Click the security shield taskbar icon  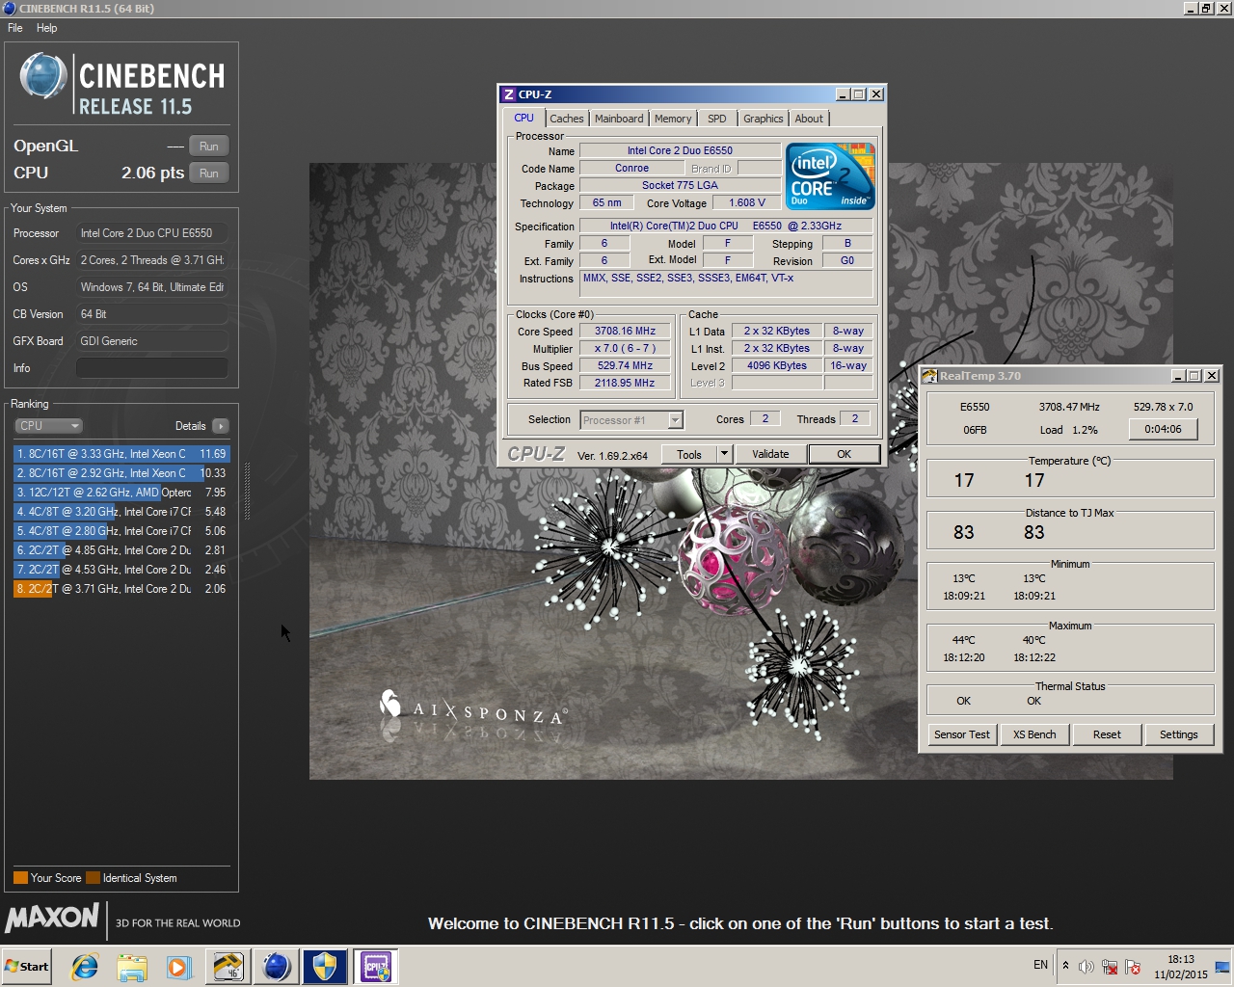[325, 967]
